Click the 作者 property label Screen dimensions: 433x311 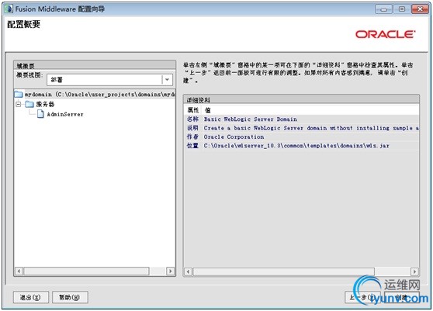(192, 136)
